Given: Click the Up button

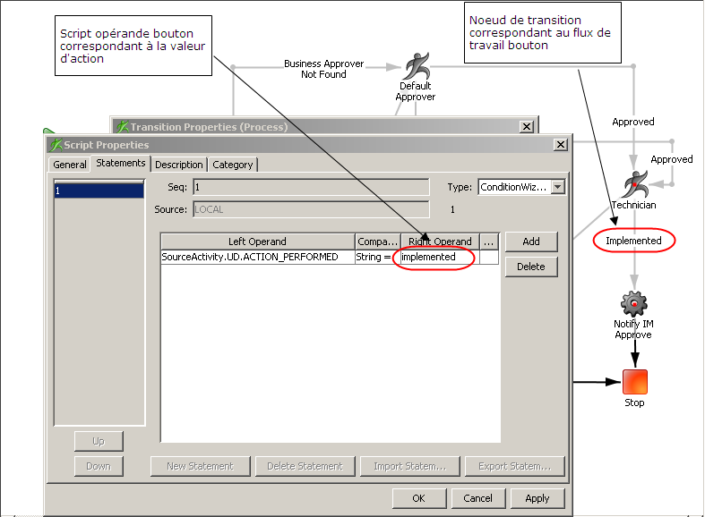Looking at the screenshot, I should 99,442.
